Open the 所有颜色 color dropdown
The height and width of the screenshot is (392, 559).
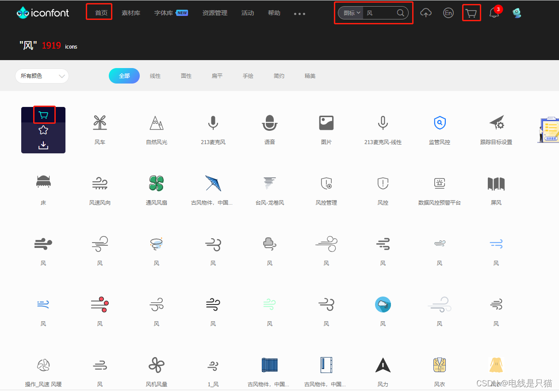coord(42,76)
